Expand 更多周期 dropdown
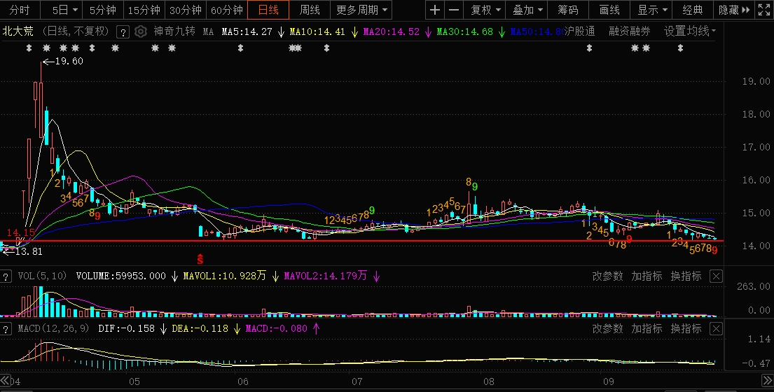The height and width of the screenshot is (392, 774). point(362,10)
